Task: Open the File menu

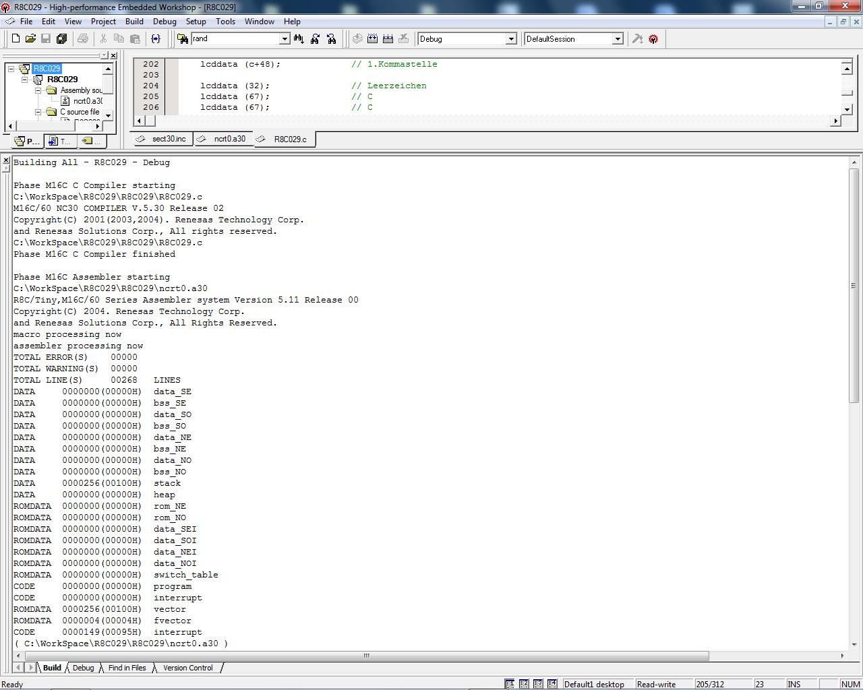Action: point(26,22)
